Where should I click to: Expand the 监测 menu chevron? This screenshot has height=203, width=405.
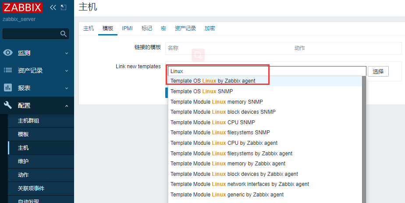point(67,53)
